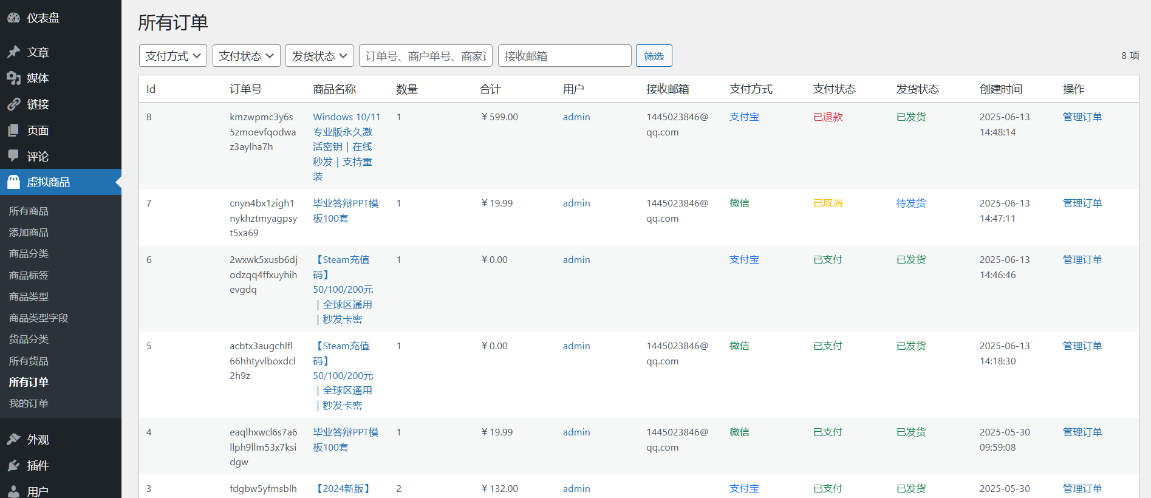Open the 仪表盘 dashboard icon
Viewport: 1151px width, 498px height.
[13, 18]
